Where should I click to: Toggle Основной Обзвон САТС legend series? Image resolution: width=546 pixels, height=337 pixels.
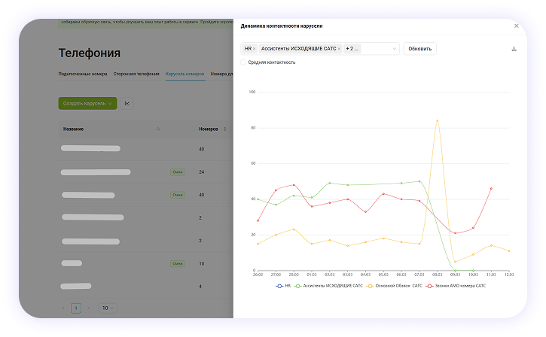(x=394, y=286)
